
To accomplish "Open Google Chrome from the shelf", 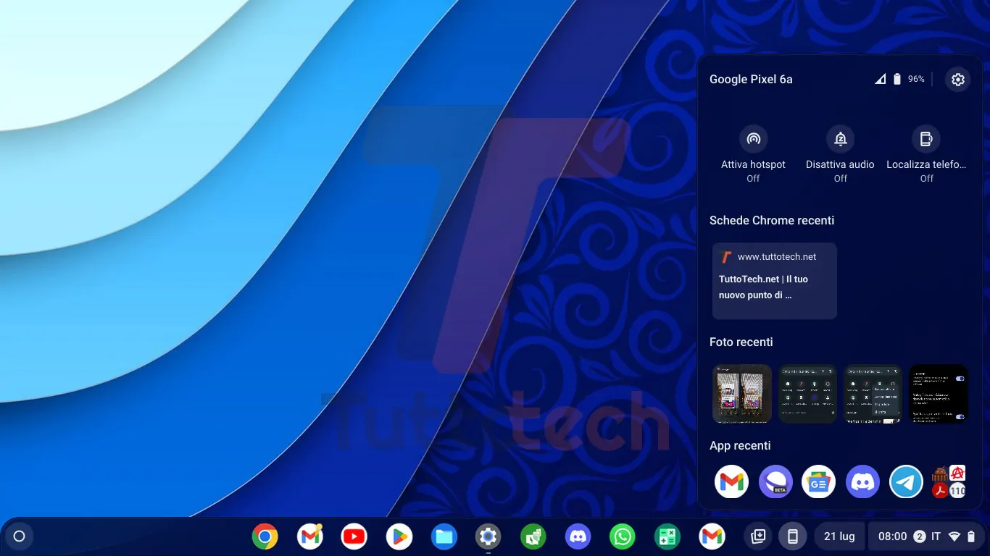I will pyautogui.click(x=265, y=536).
